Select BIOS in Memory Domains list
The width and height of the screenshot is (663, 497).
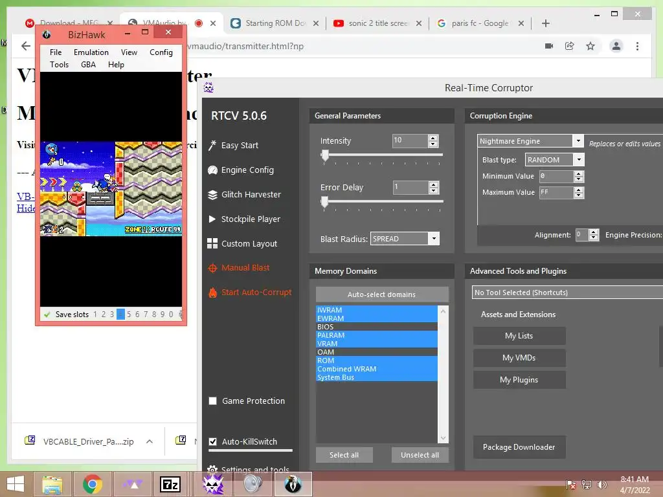click(377, 327)
